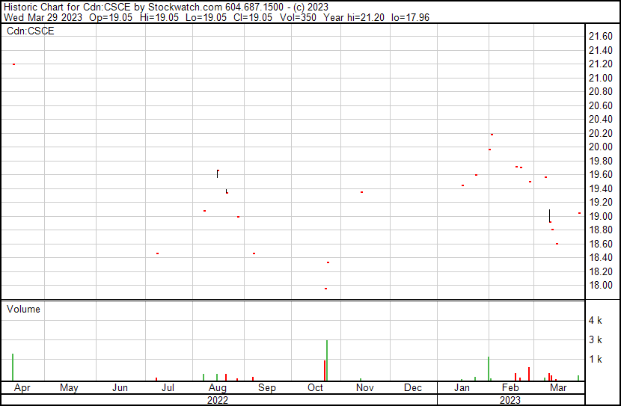Click the November price point near 19.35
The width and height of the screenshot is (621, 406).
(361, 192)
